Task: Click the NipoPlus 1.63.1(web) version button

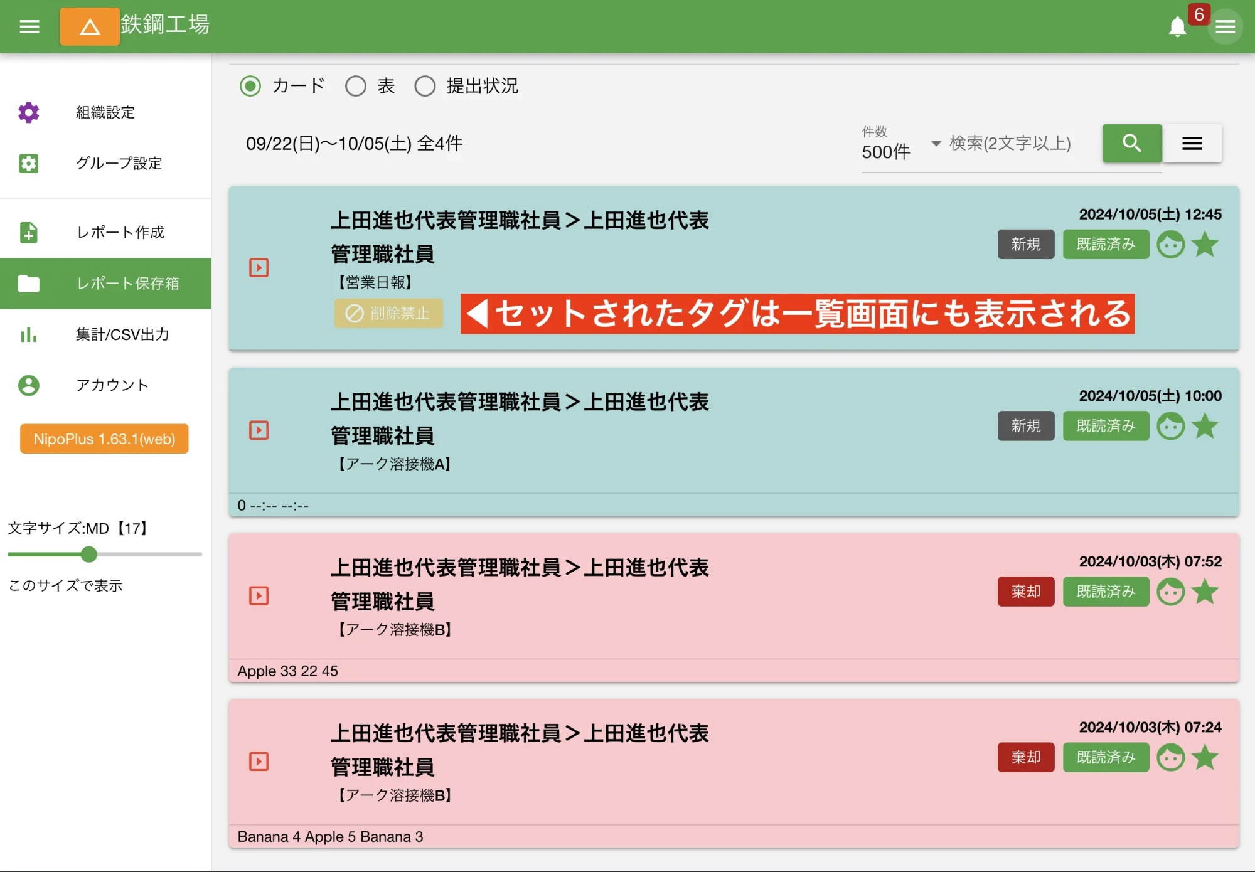Action: (104, 439)
